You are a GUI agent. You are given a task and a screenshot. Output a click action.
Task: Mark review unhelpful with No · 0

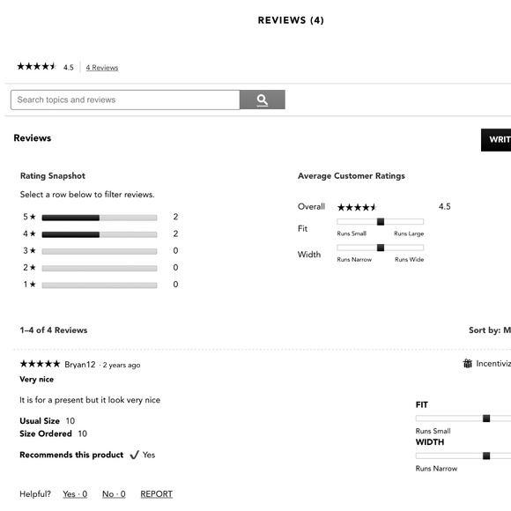coord(114,494)
